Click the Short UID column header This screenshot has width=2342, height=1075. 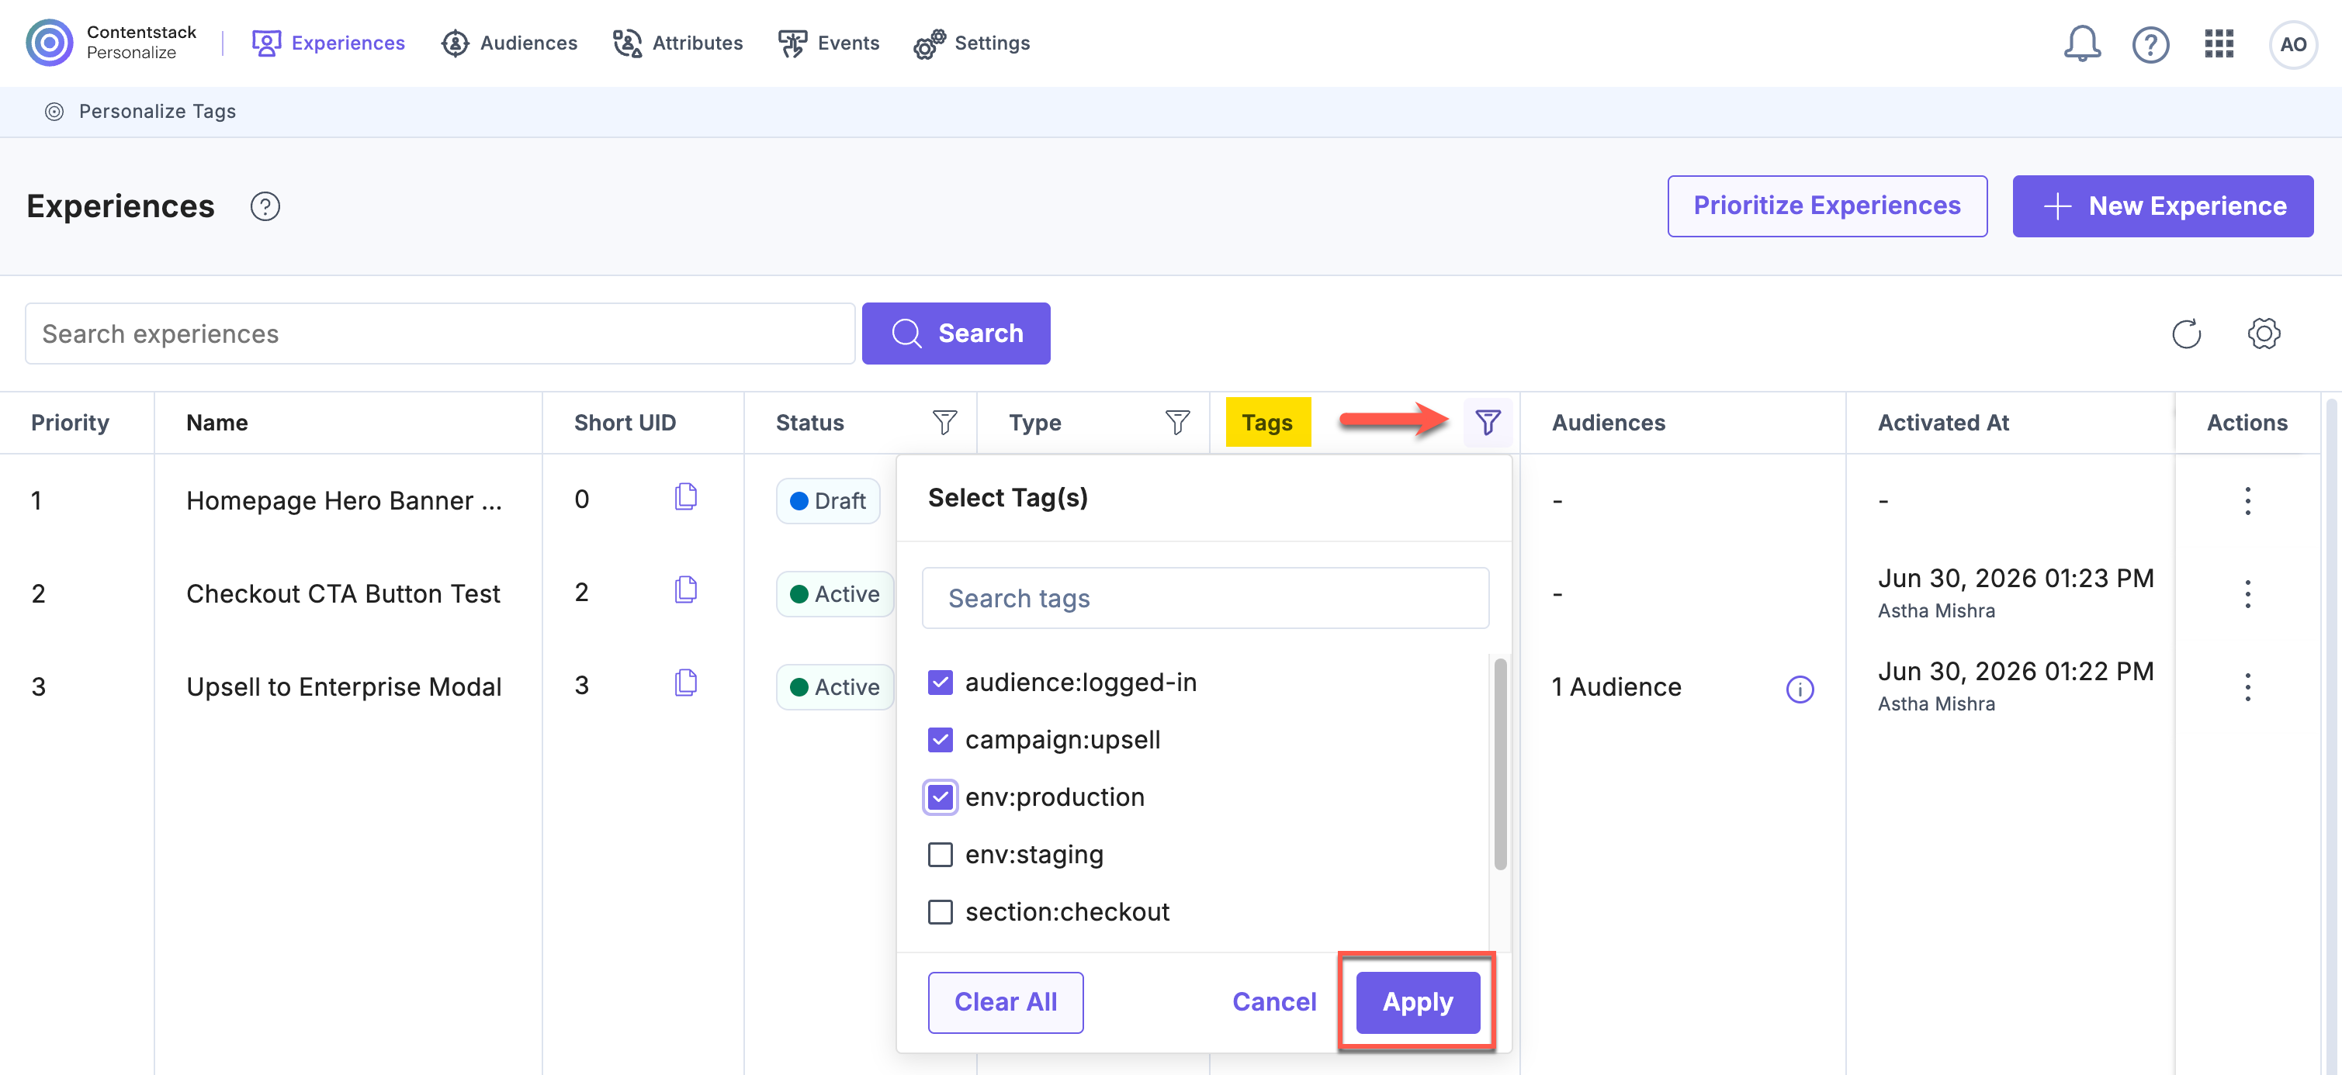pyautogui.click(x=625, y=423)
